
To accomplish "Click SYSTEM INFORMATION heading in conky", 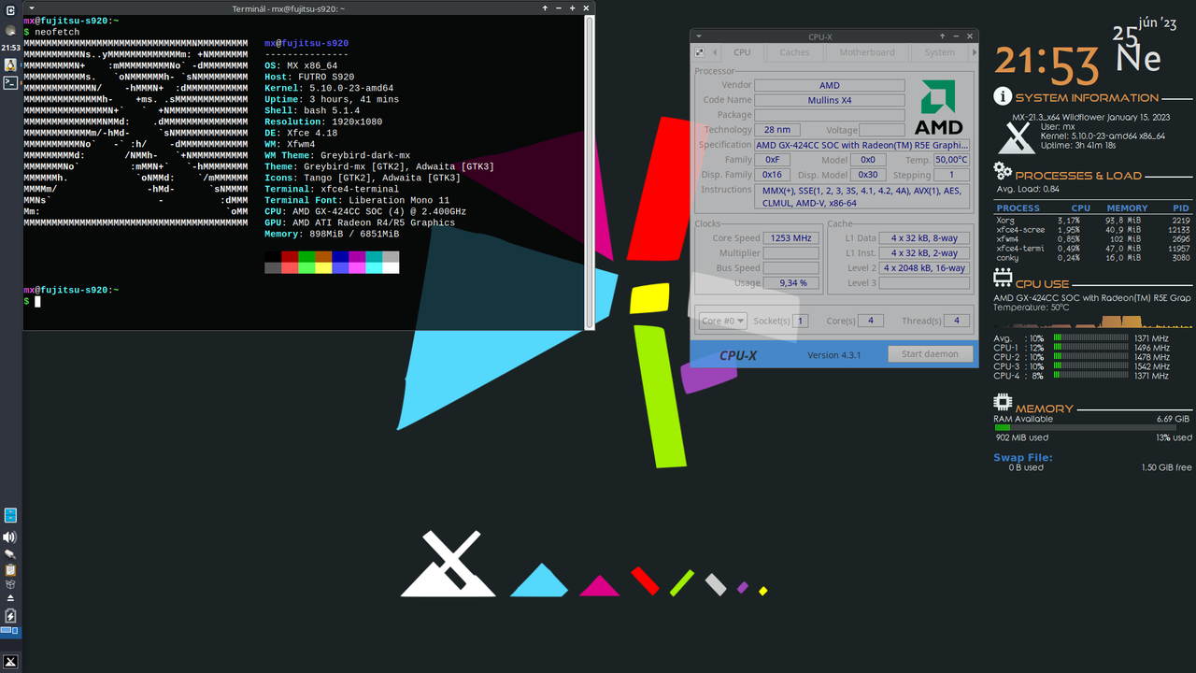I will click(x=1086, y=97).
